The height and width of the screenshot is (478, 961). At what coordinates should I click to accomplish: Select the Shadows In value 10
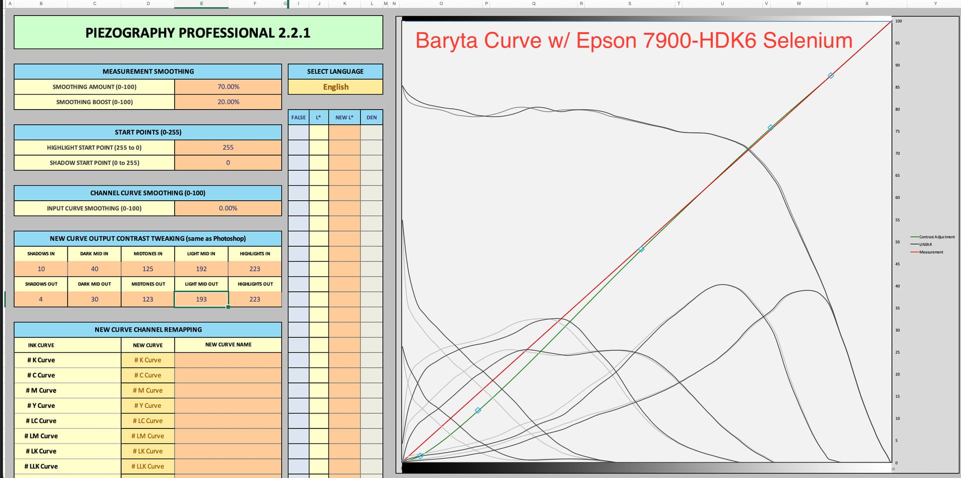pyautogui.click(x=41, y=269)
